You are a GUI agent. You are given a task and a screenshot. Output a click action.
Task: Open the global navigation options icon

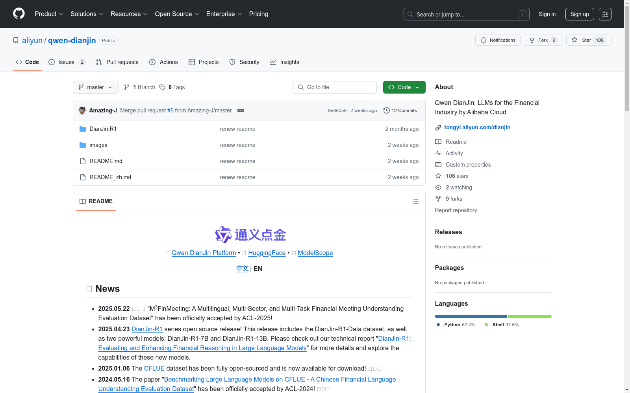coord(605,14)
